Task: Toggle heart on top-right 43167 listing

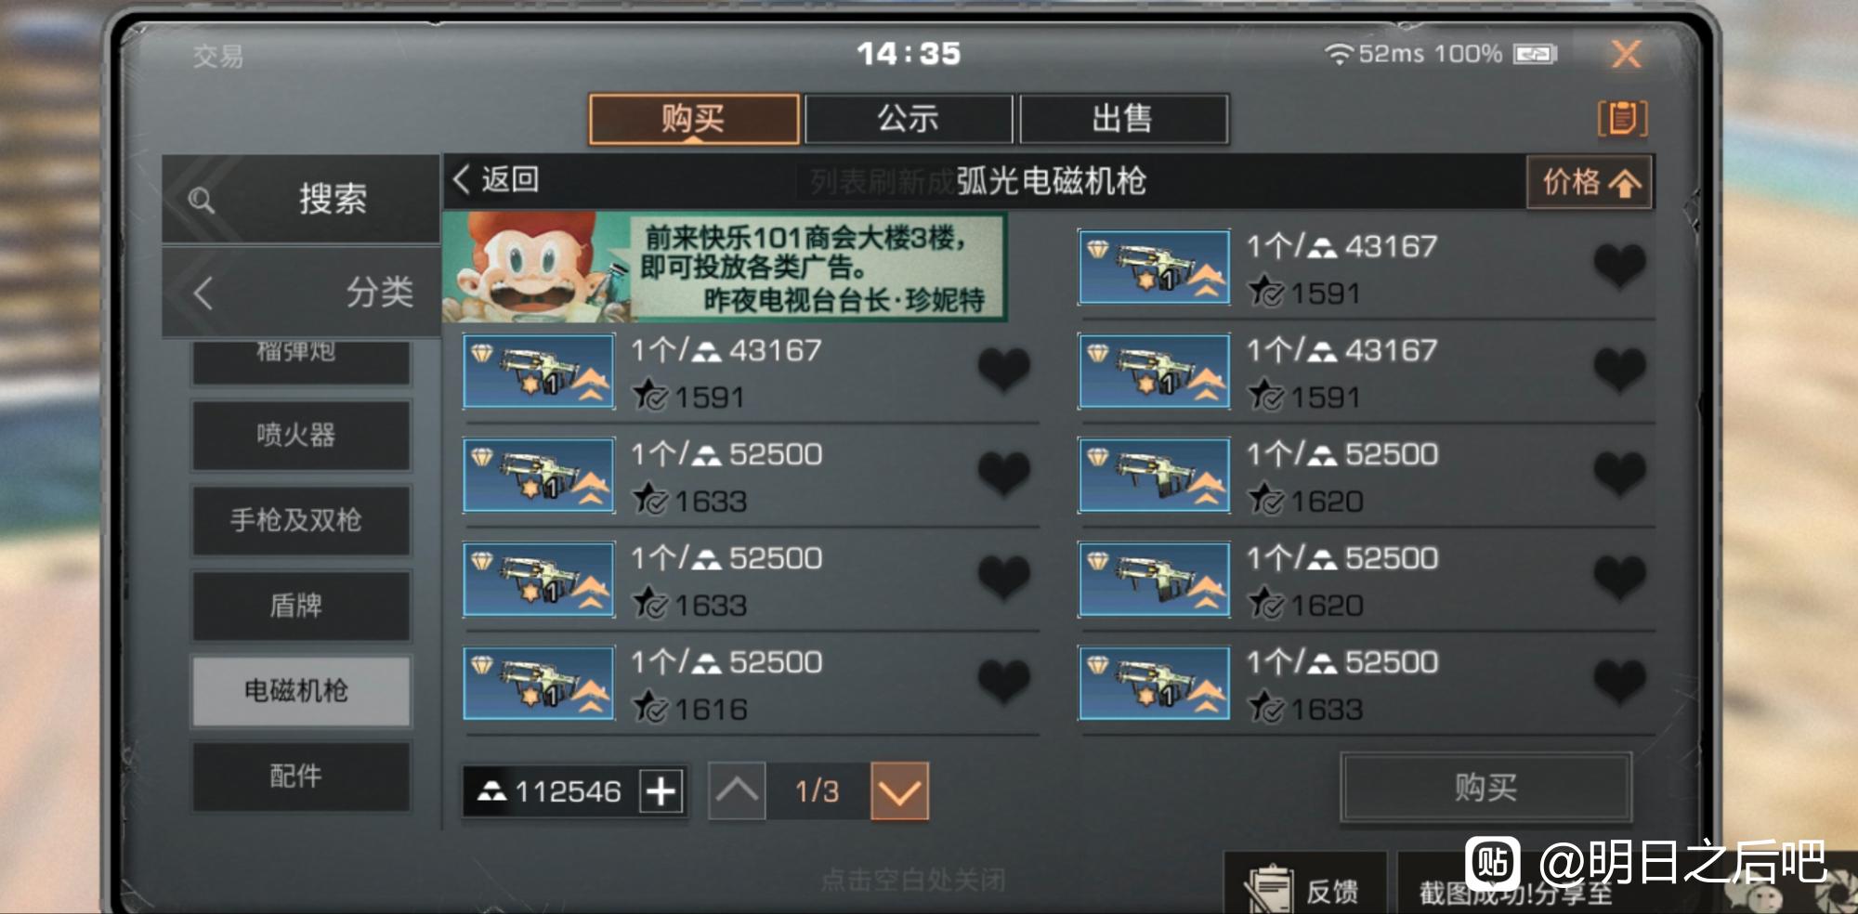Action: point(1619,265)
